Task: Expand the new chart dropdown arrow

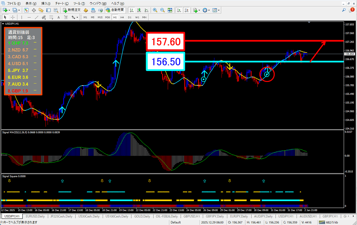Action: pos(9,10)
